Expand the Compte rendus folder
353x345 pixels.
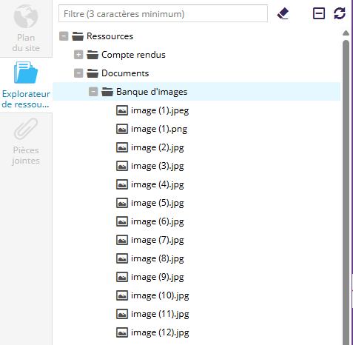[x=78, y=55]
